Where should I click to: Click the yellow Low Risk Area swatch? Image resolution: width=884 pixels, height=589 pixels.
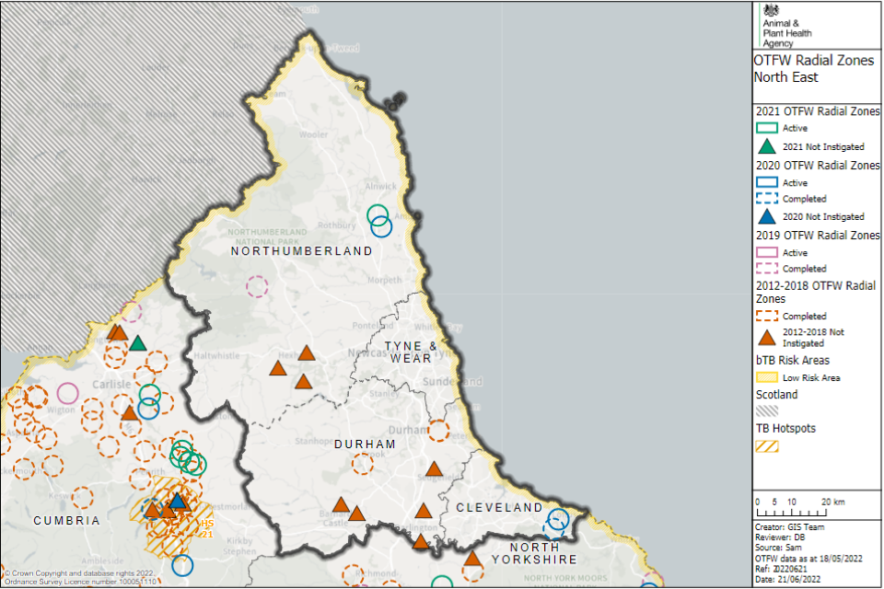pos(766,377)
